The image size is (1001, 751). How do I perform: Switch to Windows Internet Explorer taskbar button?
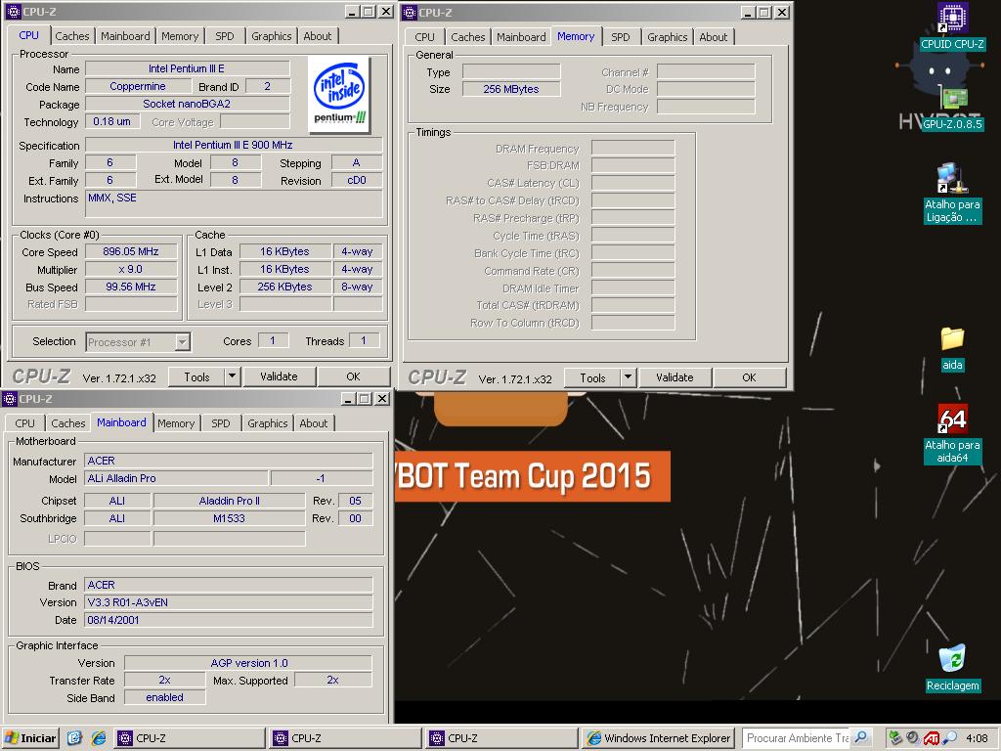(x=658, y=738)
